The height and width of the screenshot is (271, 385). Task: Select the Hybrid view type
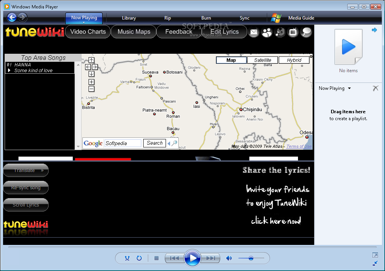(x=294, y=60)
